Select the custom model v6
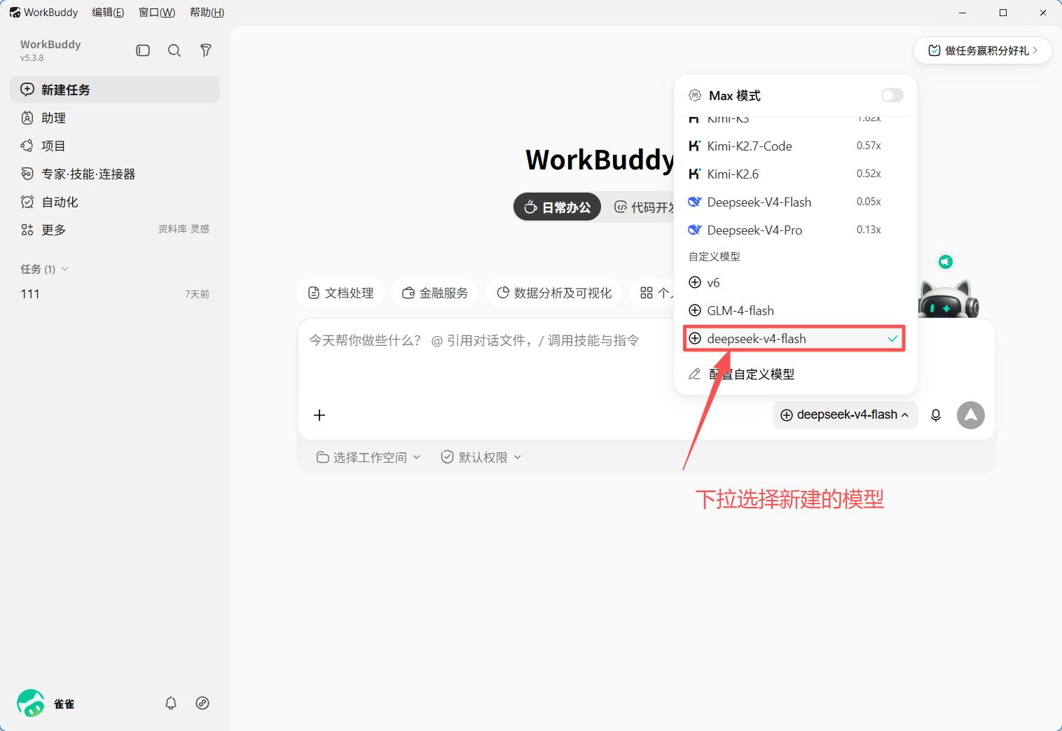Viewport: 1062px width, 731px height. tap(795, 282)
